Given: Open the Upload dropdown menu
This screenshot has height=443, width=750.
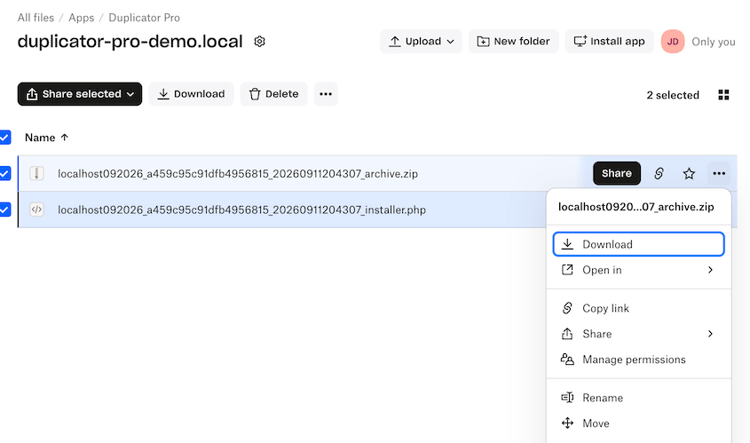Looking at the screenshot, I should [x=421, y=41].
